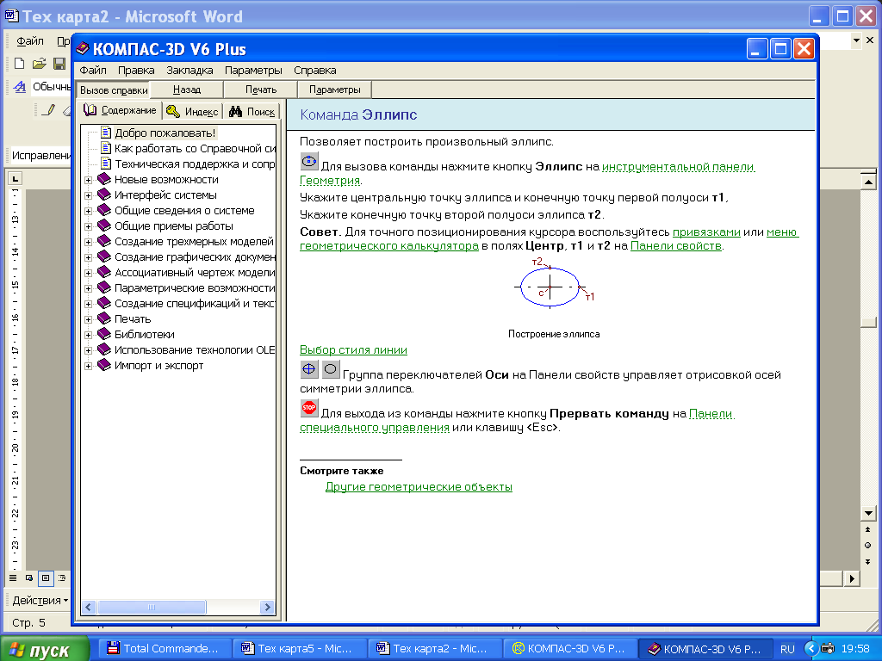Click Word vertical scrollbar up arrow
The width and height of the screenshot is (882, 661).
pos(868,181)
